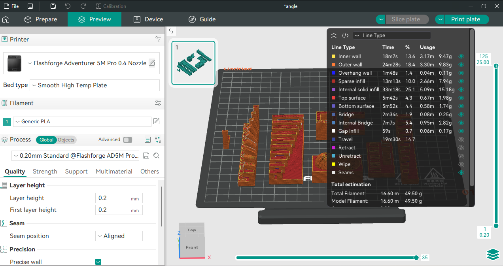The image size is (503, 266).
Task: Collapse the legend panel chevron icon
Action: (x=334, y=36)
